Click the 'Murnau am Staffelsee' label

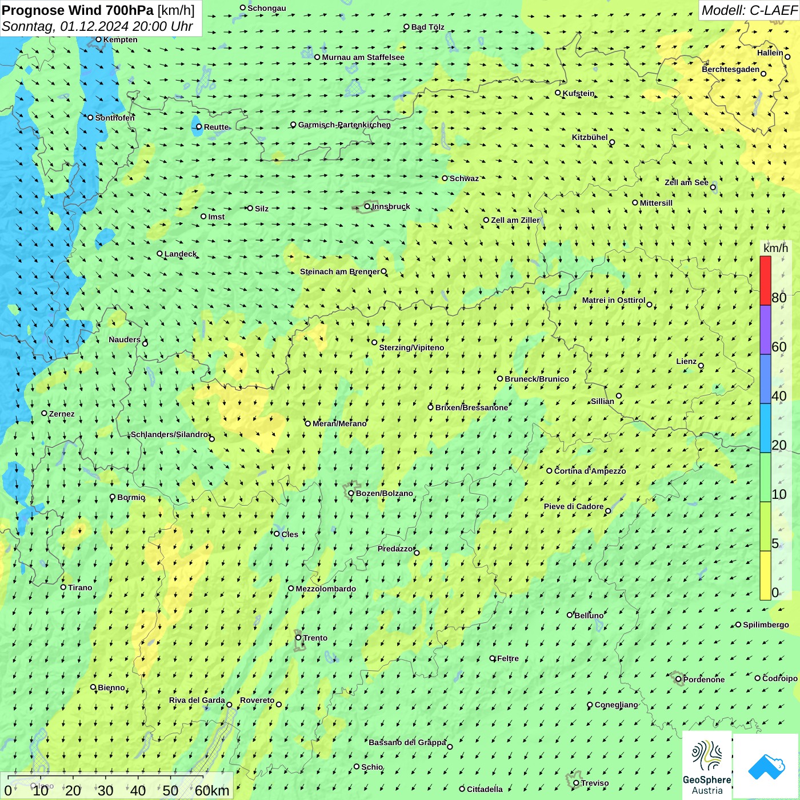point(363,57)
